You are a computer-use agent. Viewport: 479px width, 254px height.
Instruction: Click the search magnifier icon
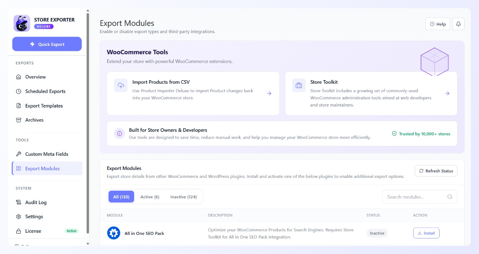(450, 197)
